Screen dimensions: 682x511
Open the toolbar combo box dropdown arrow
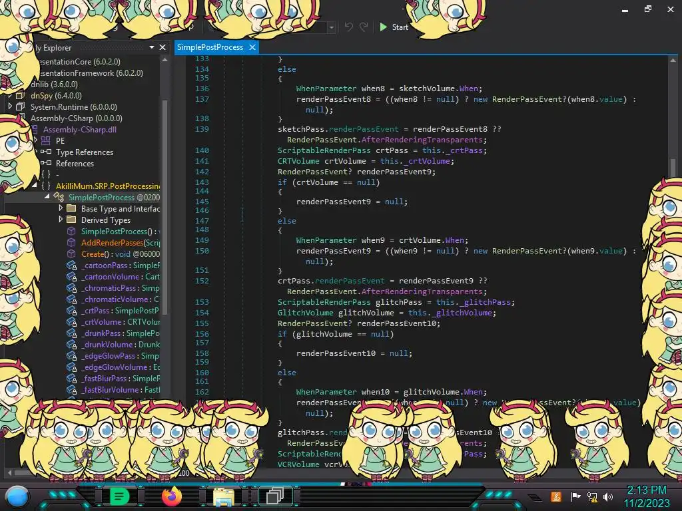(332, 27)
